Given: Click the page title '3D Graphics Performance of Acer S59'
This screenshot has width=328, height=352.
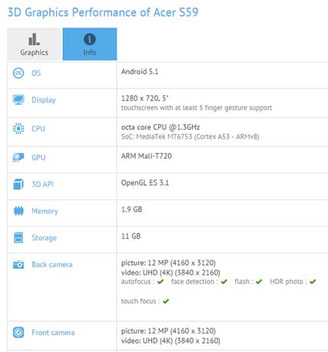Looking at the screenshot, I should coord(103,12).
